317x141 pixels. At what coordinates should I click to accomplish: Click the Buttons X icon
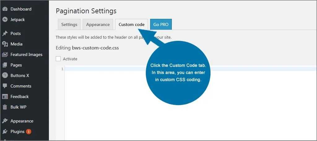(x=5, y=75)
